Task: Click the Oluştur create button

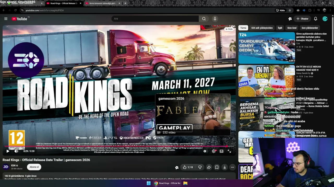Action: (302, 19)
